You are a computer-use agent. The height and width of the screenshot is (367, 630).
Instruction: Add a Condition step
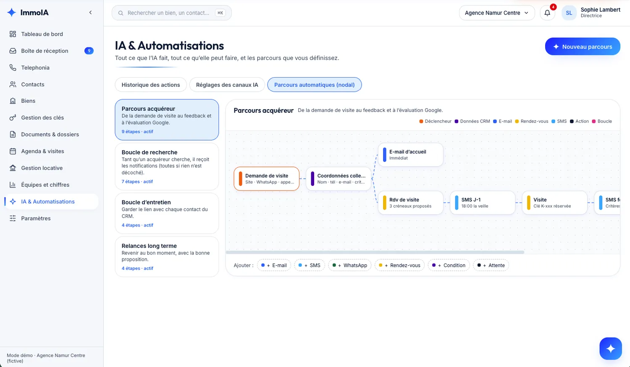click(449, 265)
